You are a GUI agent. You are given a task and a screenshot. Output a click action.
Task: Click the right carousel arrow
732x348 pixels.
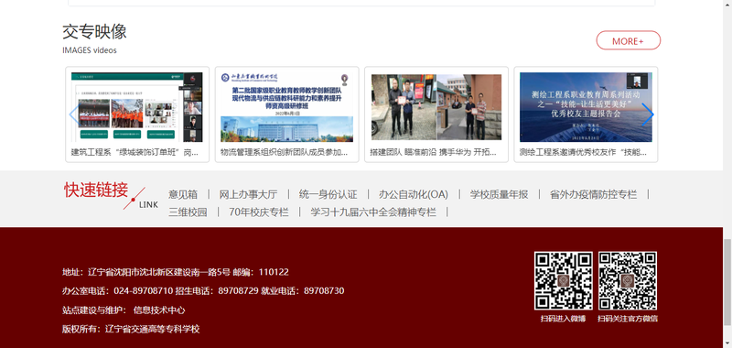click(x=648, y=114)
